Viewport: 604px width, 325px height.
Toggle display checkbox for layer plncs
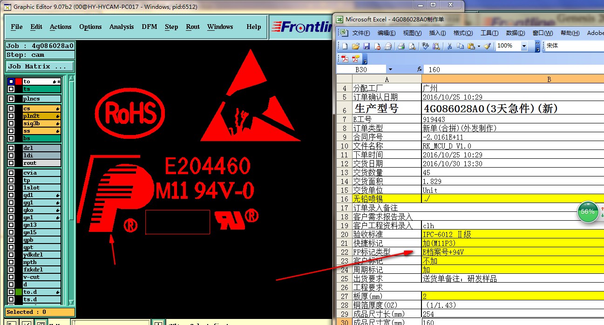(11, 99)
